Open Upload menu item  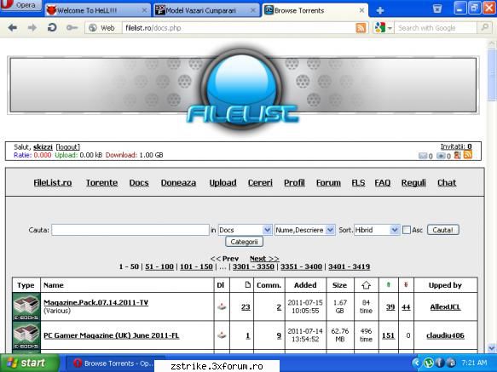(x=222, y=183)
